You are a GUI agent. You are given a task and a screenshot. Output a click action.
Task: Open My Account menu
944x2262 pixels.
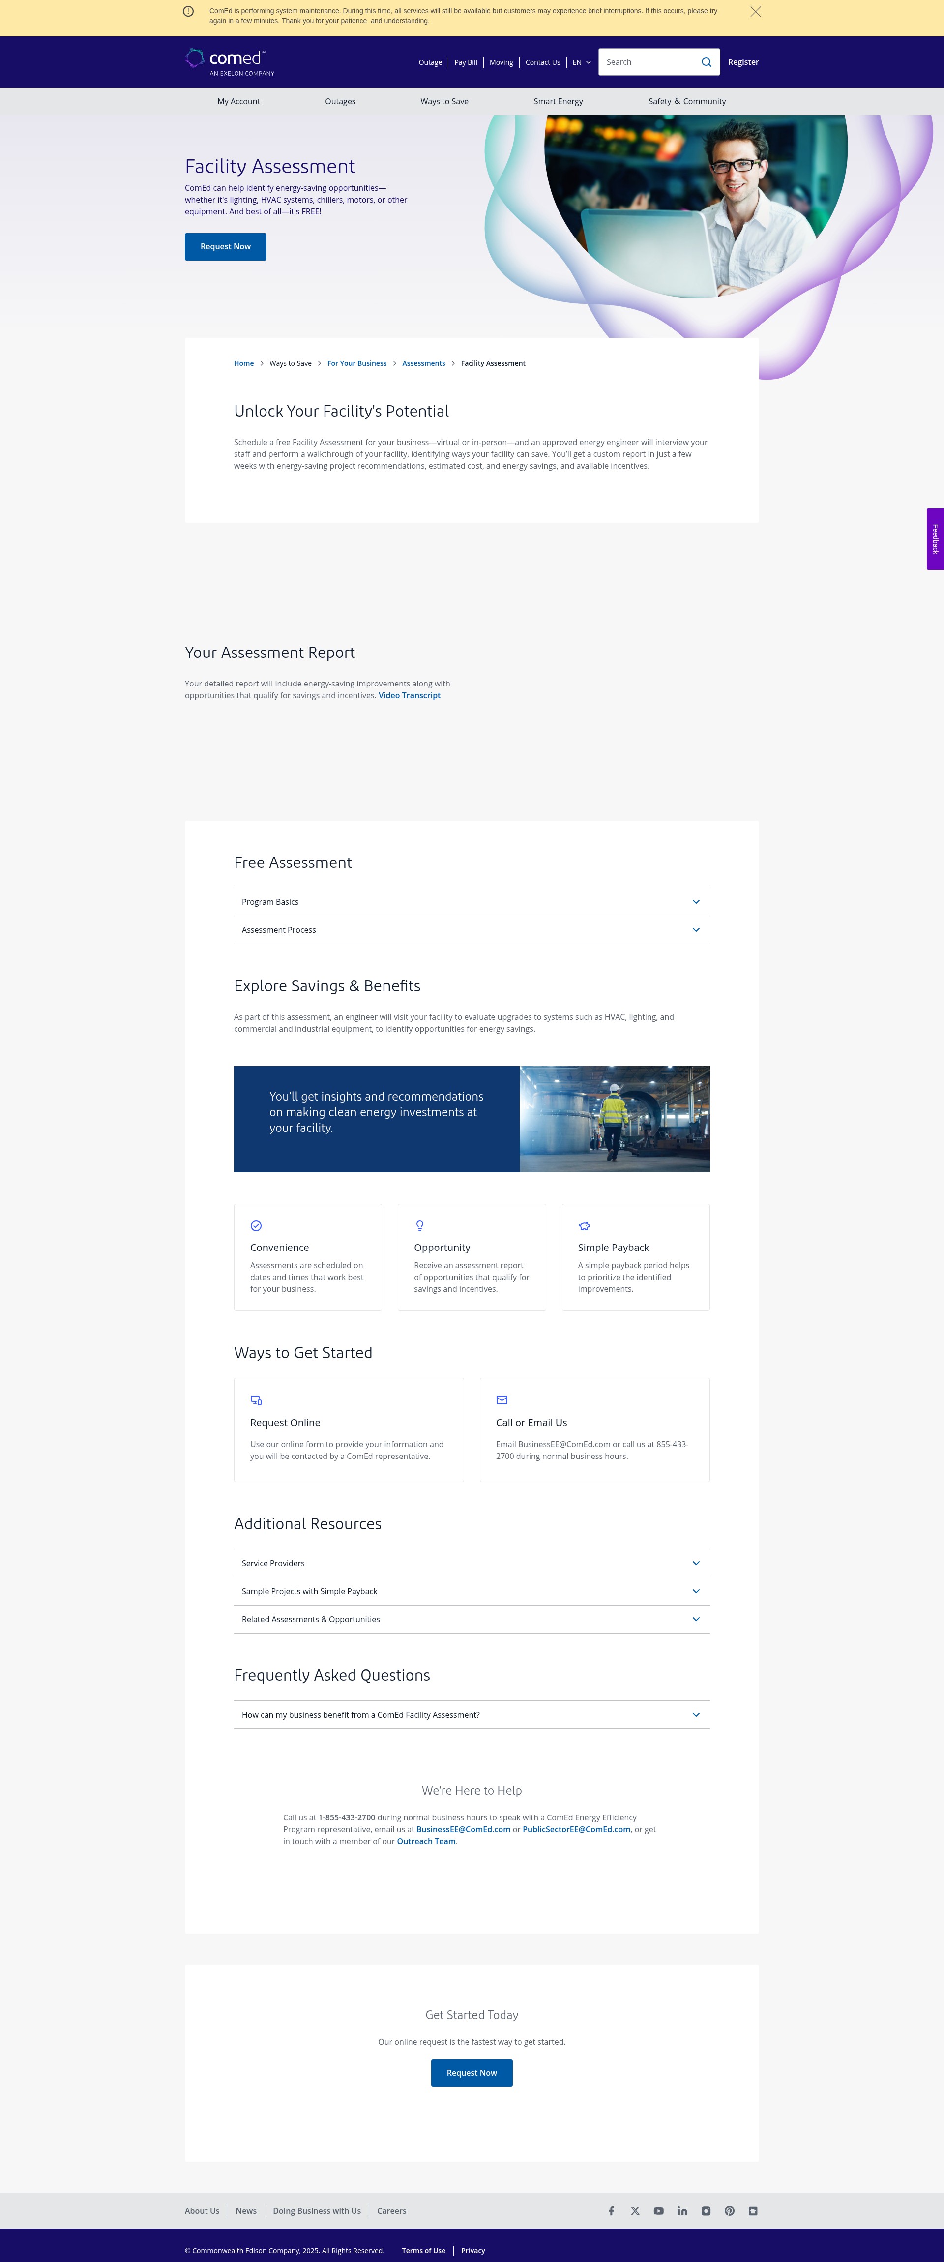click(239, 101)
